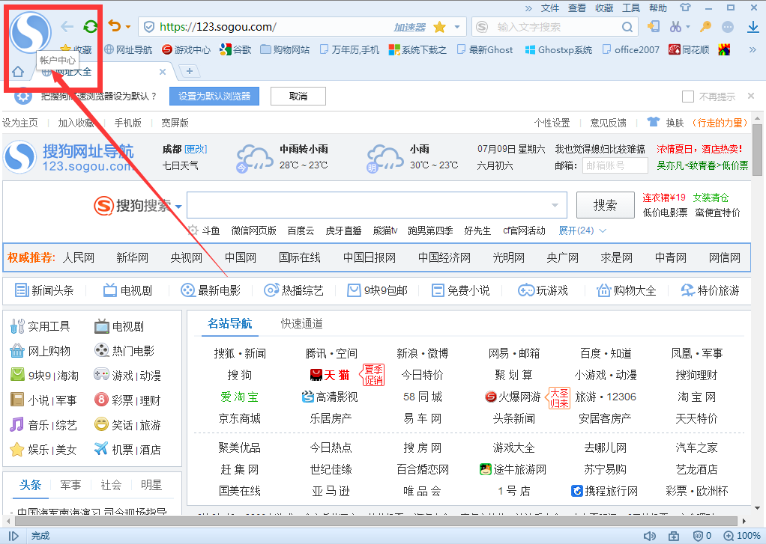Click the 搜索 button
Image resolution: width=766 pixels, height=544 pixels.
606,205
